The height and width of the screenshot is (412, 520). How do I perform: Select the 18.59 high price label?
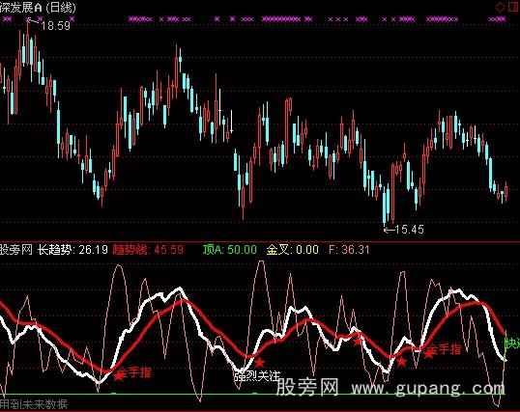pos(55,25)
